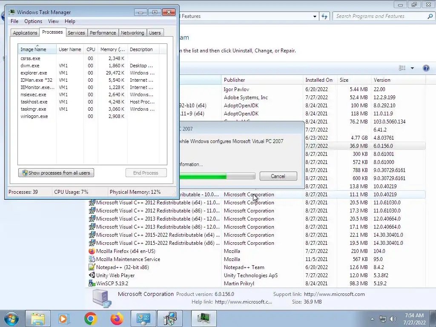Open the view options dropdown arrow
The image size is (436, 327).
point(412,68)
